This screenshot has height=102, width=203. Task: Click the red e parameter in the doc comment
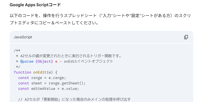point(56,62)
